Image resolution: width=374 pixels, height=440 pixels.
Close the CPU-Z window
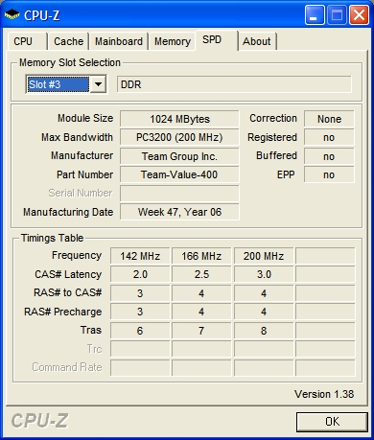coord(359,15)
